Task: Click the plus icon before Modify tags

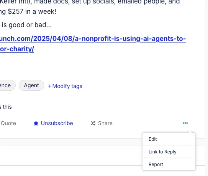Action: click(x=50, y=86)
